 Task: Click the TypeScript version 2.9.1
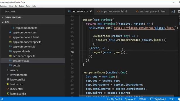pos(172,99)
